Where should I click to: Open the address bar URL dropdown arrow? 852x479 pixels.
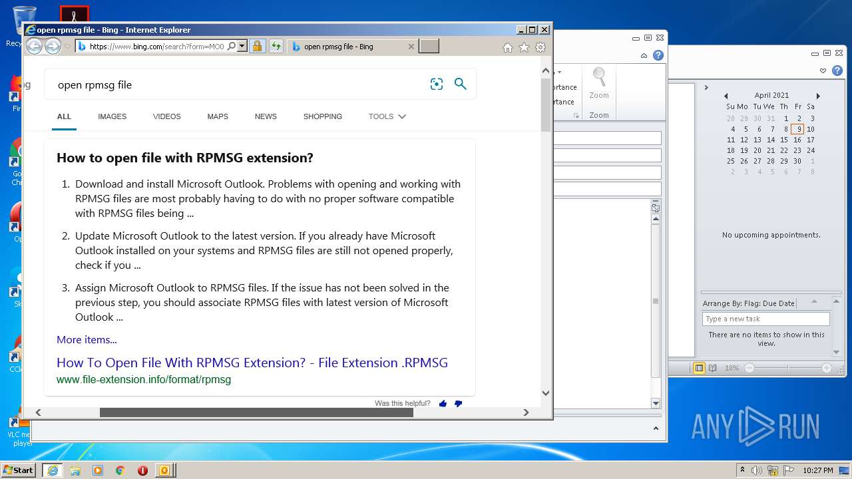point(242,47)
